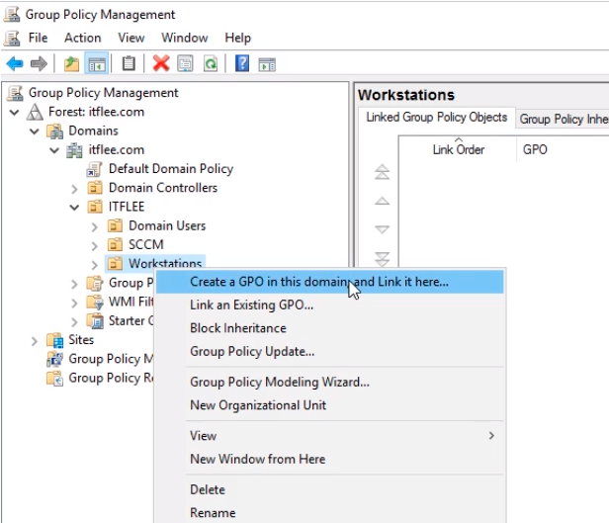Viewport: 609px width, 523px height.
Task: Move link up single arrow
Action: point(382,201)
